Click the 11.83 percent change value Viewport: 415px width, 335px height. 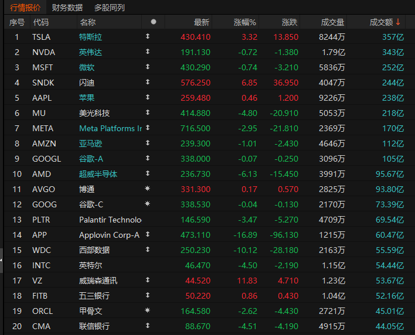[x=247, y=281]
